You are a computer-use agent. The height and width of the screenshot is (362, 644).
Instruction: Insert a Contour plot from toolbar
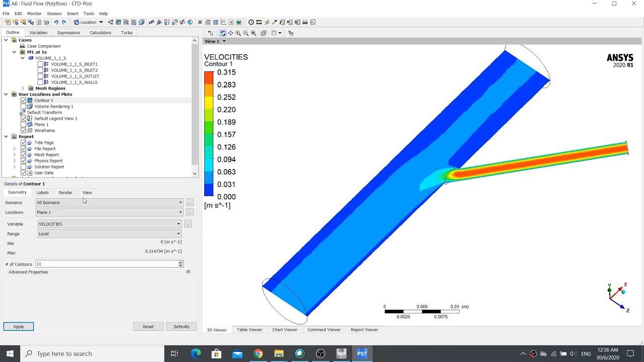click(118, 22)
